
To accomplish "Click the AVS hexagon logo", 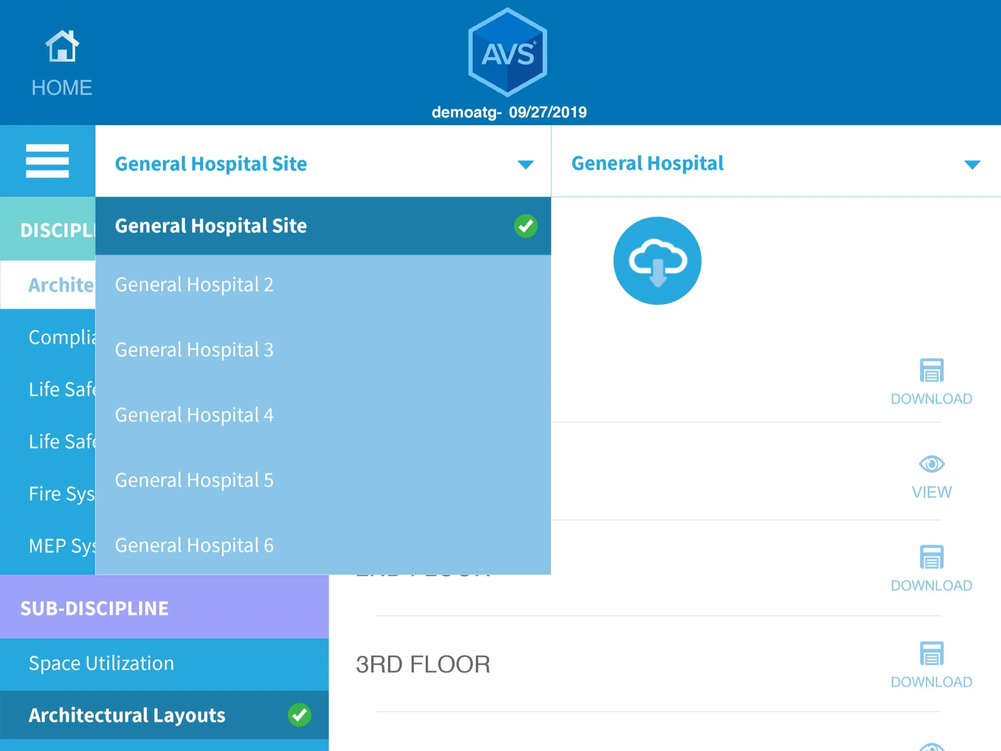I will tap(507, 52).
